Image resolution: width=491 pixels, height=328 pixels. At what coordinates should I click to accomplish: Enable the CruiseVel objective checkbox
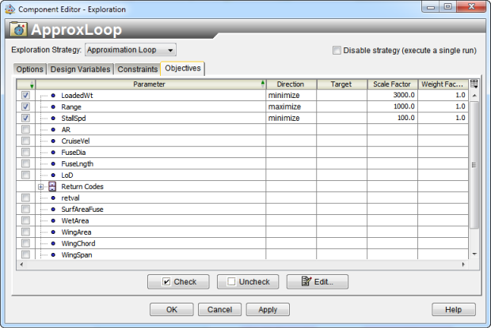[26, 141]
